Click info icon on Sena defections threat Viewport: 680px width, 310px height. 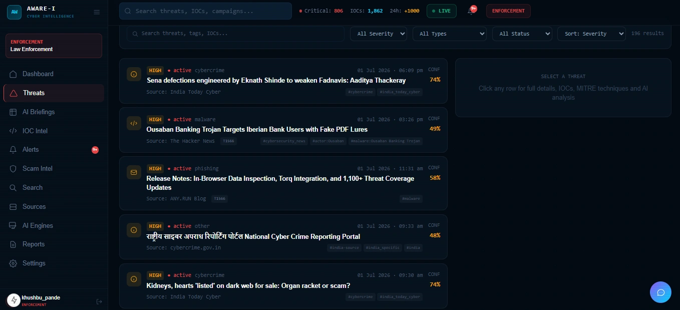(x=134, y=74)
